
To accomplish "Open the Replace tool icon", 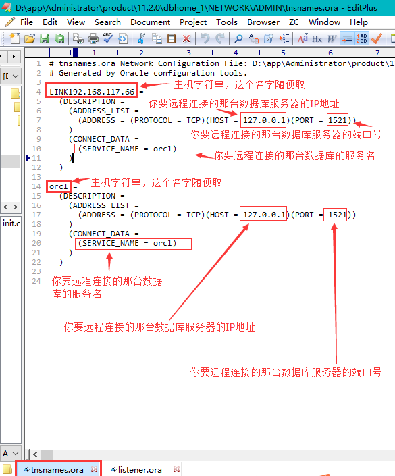I will [x=254, y=38].
